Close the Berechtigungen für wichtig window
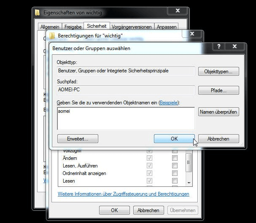Viewport: 256px width, 223px height. (x=192, y=34)
